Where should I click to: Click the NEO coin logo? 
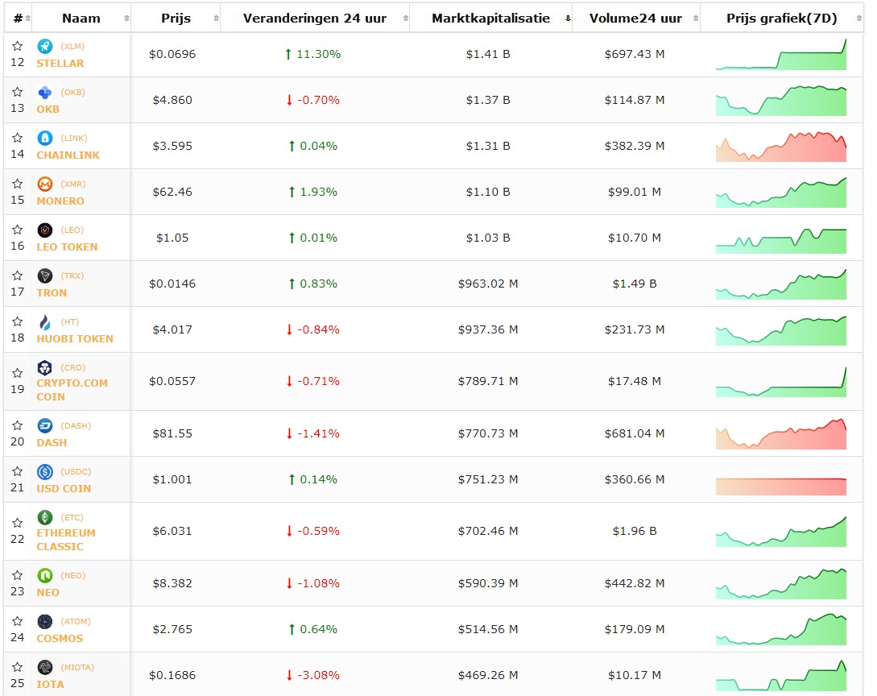[x=44, y=576]
